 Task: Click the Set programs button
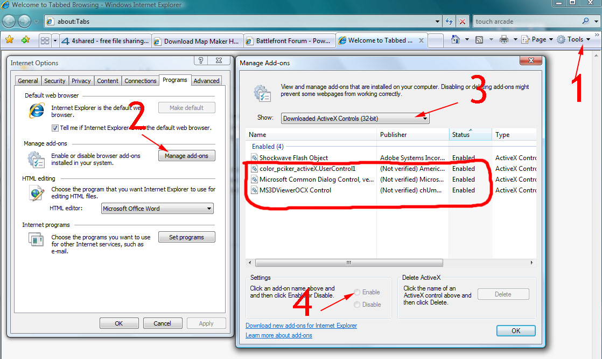[187, 237]
